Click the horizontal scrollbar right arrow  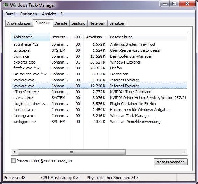pos(184,152)
